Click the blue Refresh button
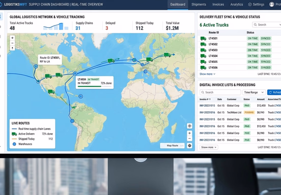 [274, 92]
